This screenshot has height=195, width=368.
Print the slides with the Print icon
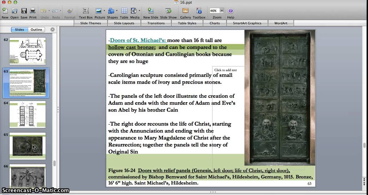(33, 11)
